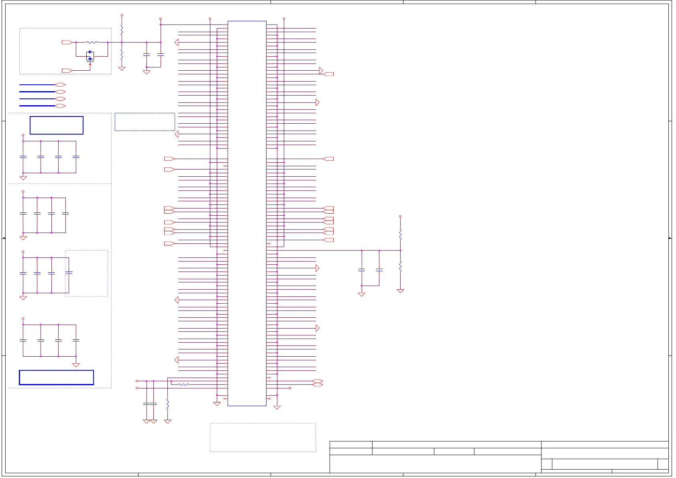Viewport: 676px width, 478px height.
Task: Select the wide solid blue box at bottom-left
Action: [56, 378]
